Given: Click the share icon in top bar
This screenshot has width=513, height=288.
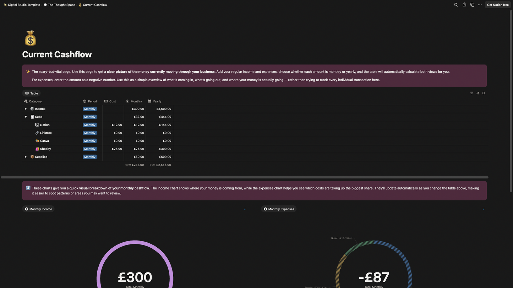Looking at the screenshot, I should click(464, 5).
